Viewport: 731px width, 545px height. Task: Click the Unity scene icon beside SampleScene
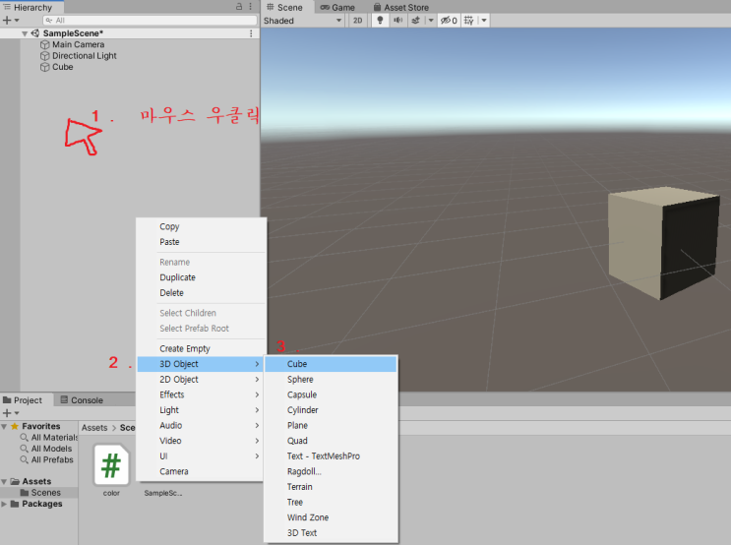(35, 33)
